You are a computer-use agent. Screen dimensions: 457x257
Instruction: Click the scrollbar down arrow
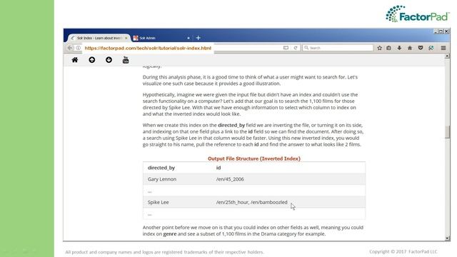point(448,238)
